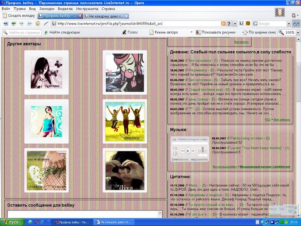Viewport: 301px width, 226px height.
Task: Open the three jumping girls avatar
Action: (125, 121)
